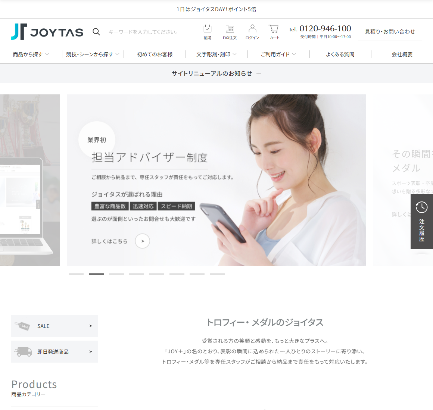Click the round arrow next to 詳しくはこちら
Viewport: 433px width, 410px height.
pyautogui.click(x=143, y=241)
